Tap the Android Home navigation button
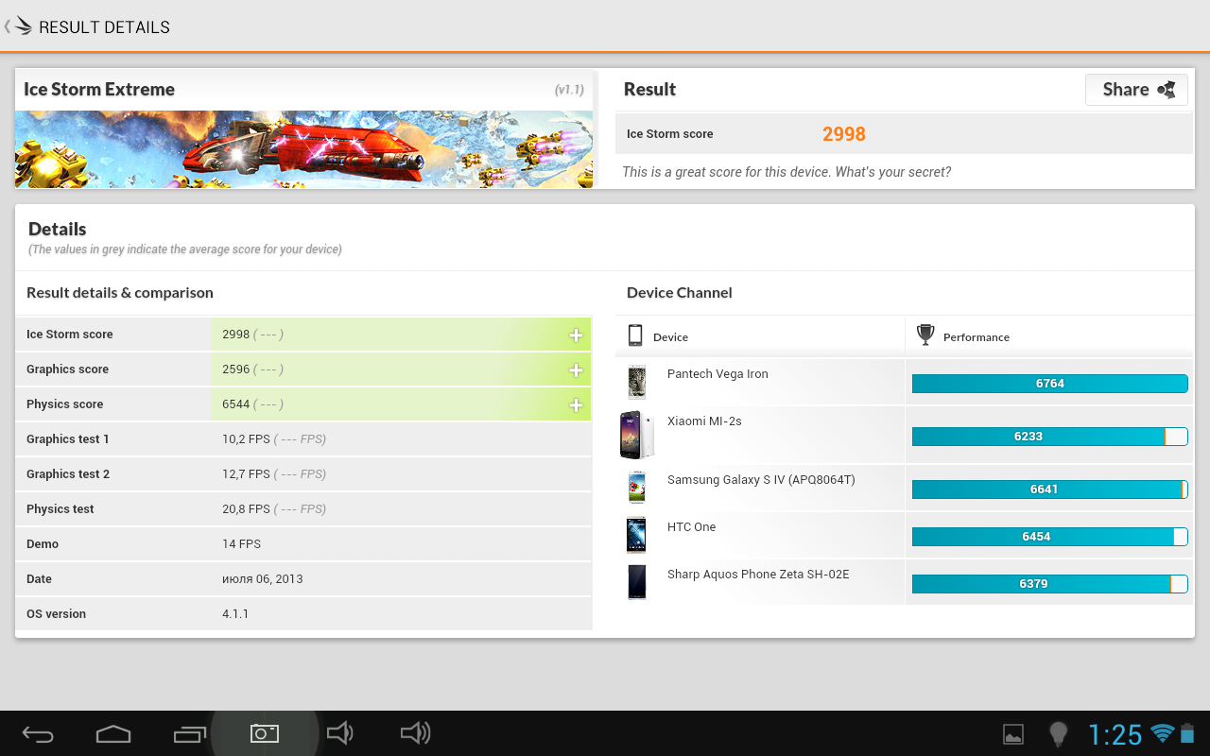 pyautogui.click(x=113, y=734)
